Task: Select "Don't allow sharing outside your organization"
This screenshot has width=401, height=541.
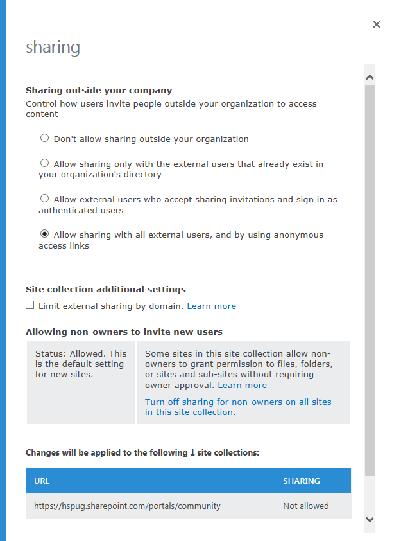Action: click(44, 138)
